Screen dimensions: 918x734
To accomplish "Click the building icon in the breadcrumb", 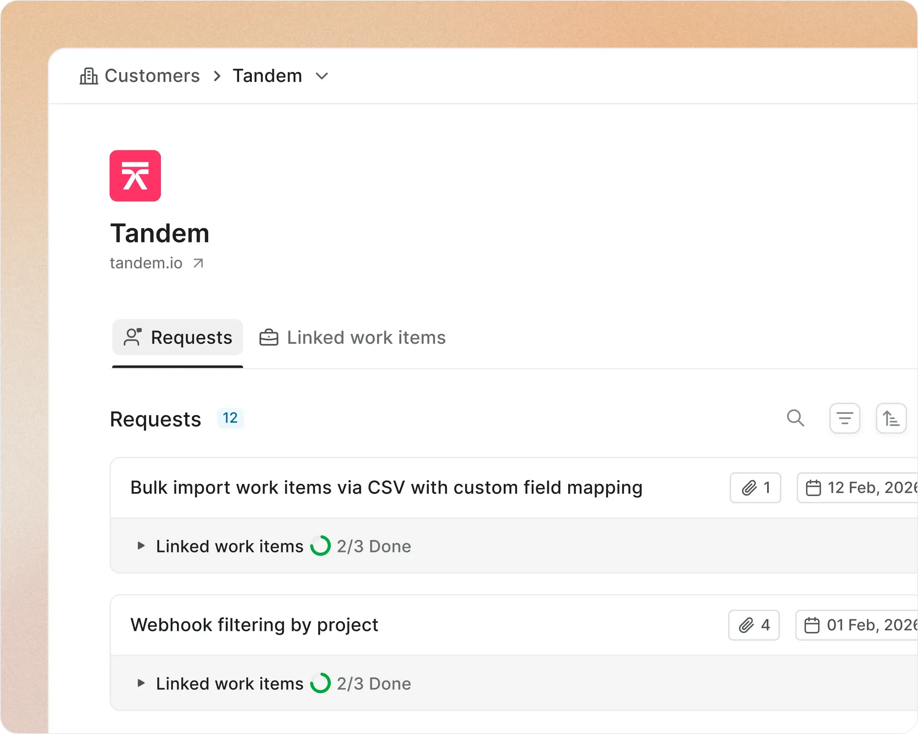I will click(x=88, y=76).
